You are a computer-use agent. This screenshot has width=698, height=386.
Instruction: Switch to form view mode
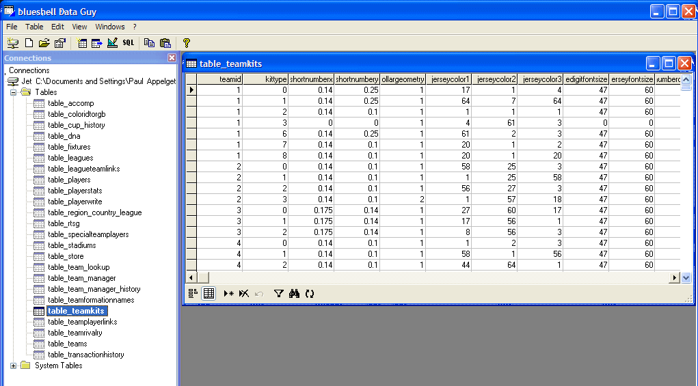coord(193,293)
